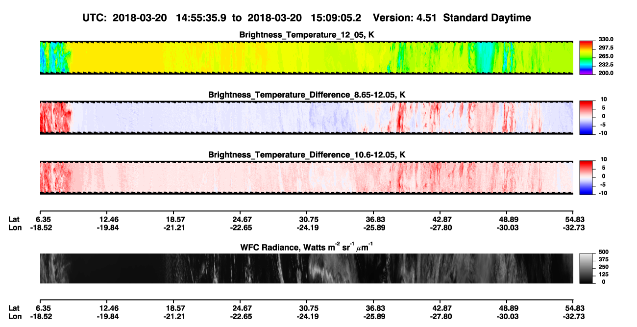637x327 pixels.
Task: Click the '125' tick on WFC color bar
Action: pyautogui.click(x=603, y=275)
